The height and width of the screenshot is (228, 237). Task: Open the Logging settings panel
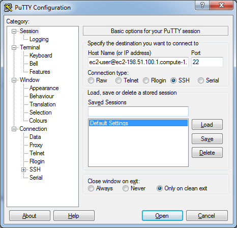click(39, 39)
